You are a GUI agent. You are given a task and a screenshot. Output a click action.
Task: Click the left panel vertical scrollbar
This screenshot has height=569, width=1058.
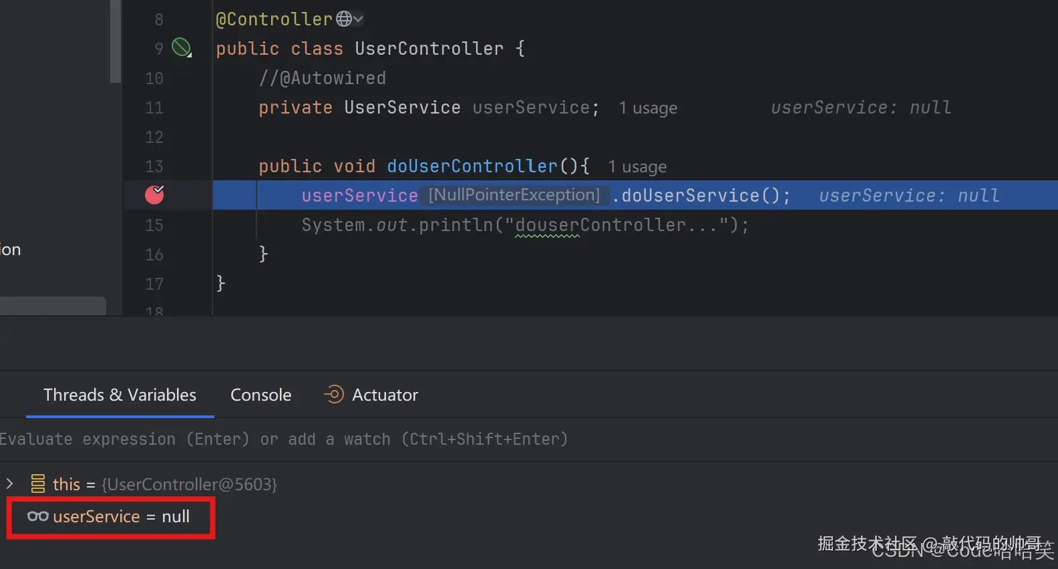[116, 41]
